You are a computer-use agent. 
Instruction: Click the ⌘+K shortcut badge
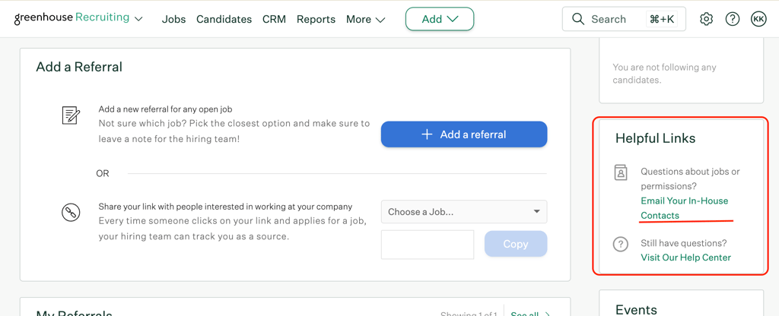(x=662, y=19)
